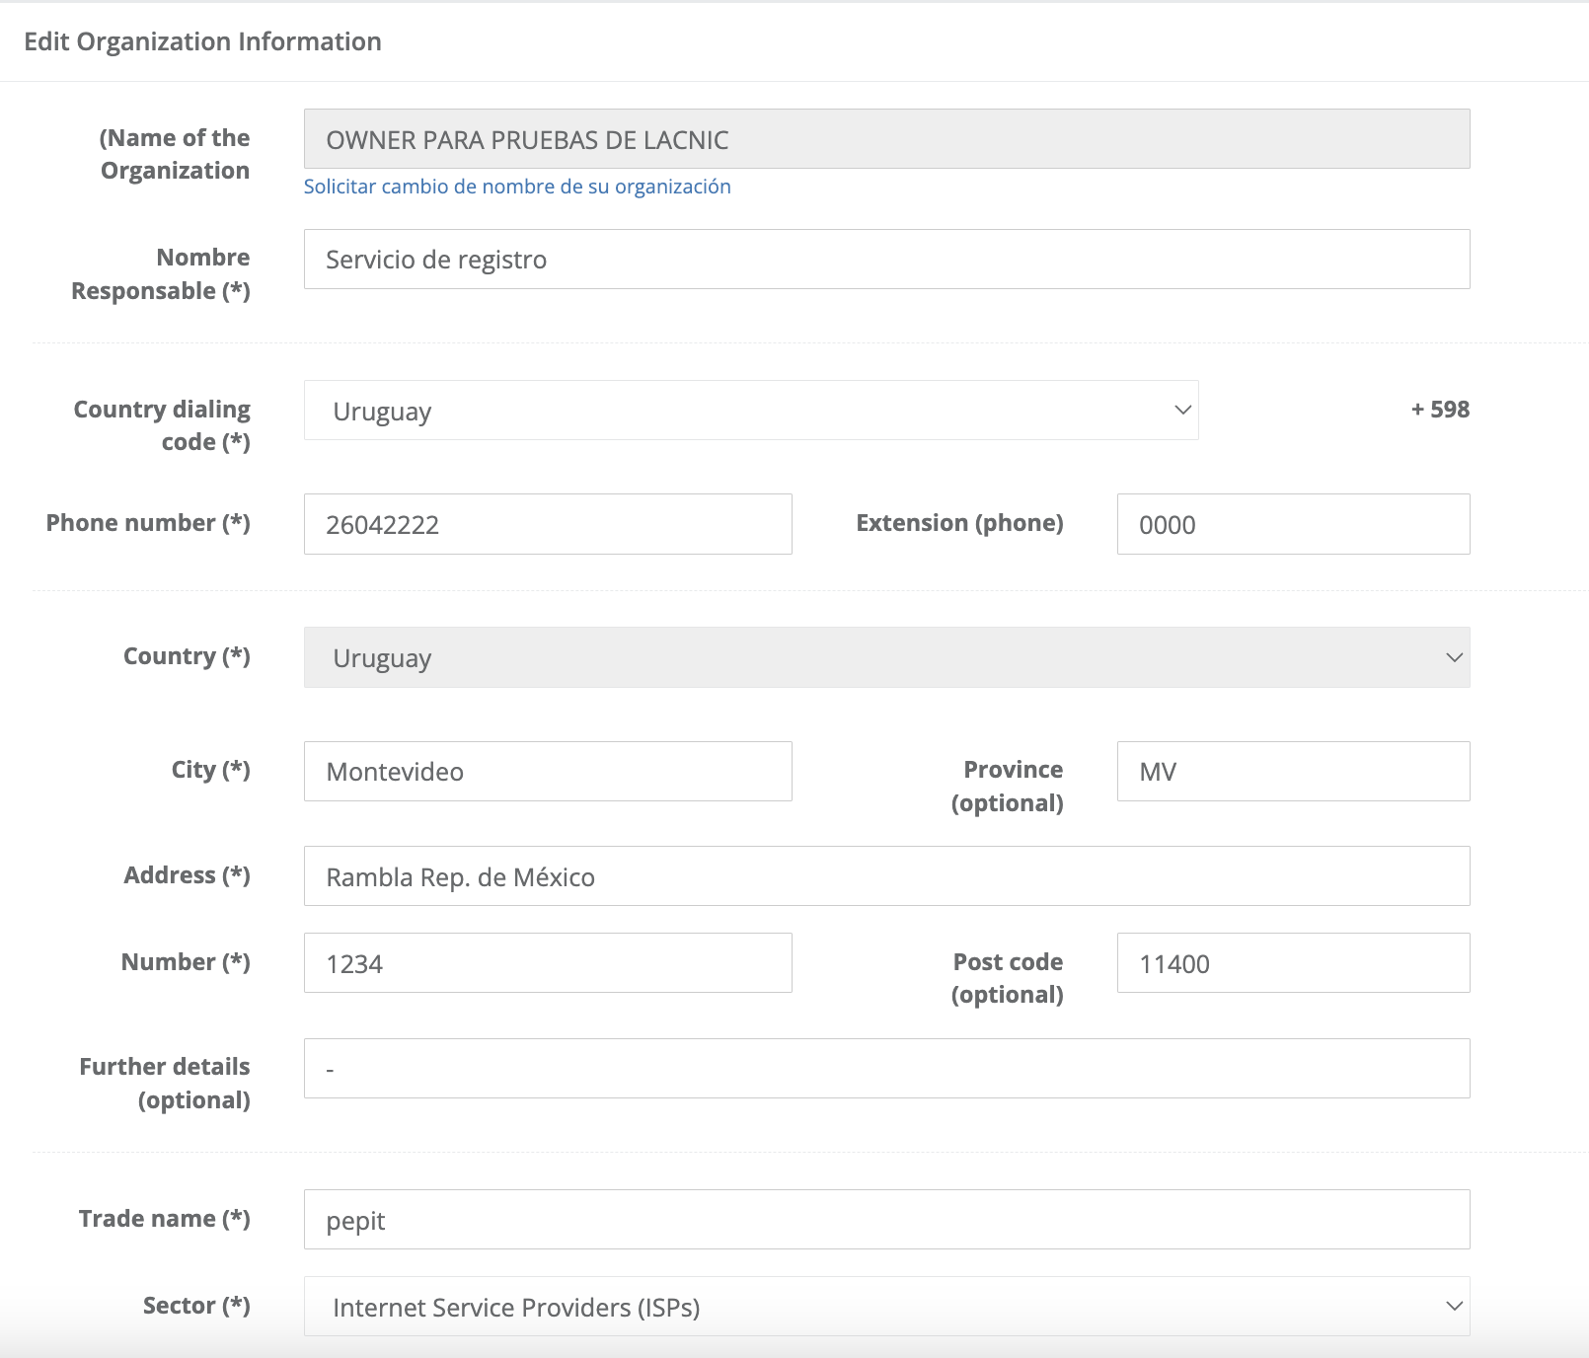Expand the disabled Country dropdown

(885, 657)
